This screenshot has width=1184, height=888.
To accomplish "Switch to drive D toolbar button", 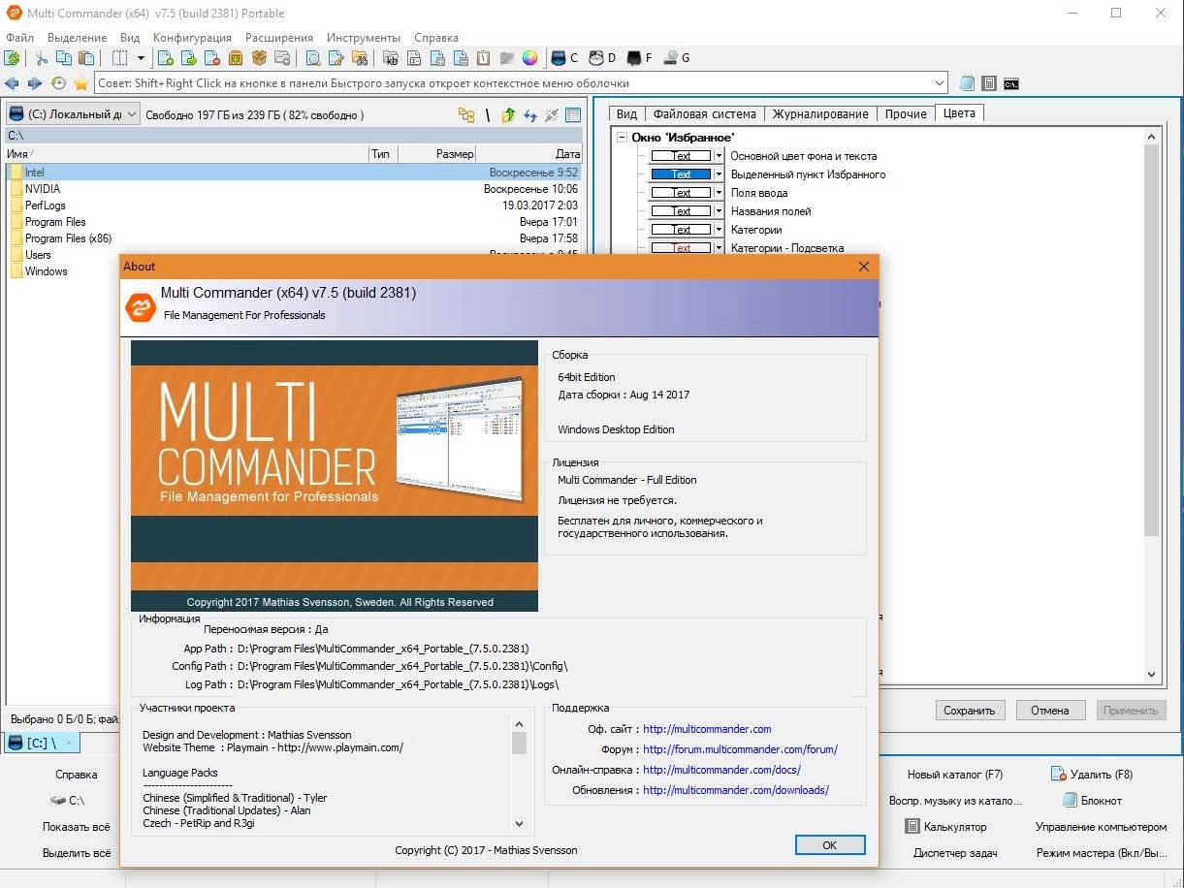I will (603, 58).
